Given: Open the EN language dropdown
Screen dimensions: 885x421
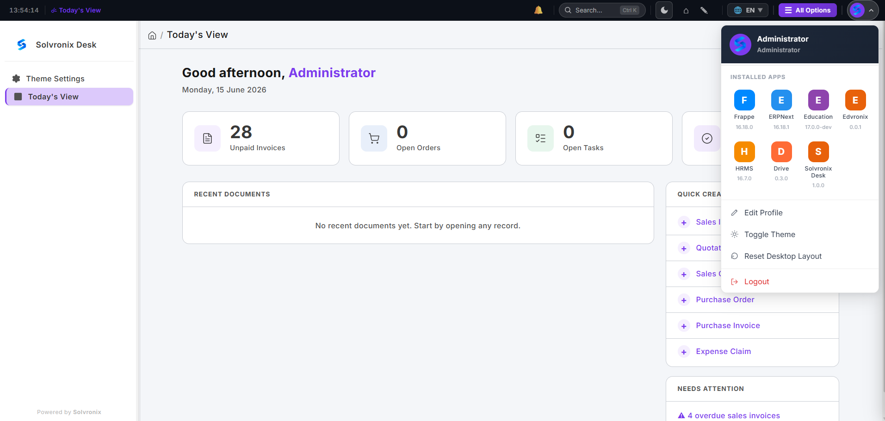Looking at the screenshot, I should (x=748, y=10).
